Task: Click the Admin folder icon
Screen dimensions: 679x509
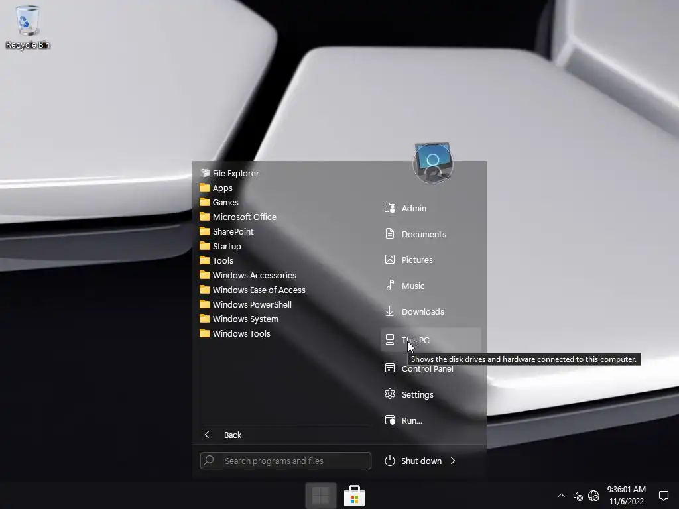Action: 390,207
